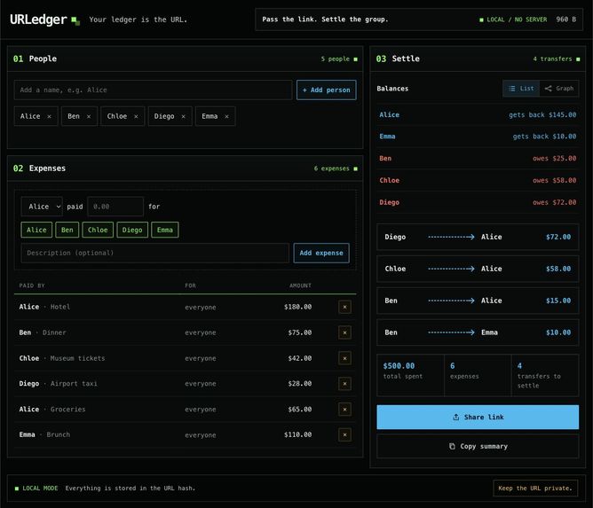Switch balances to Graph view
This screenshot has height=508, width=593.
[x=559, y=89]
